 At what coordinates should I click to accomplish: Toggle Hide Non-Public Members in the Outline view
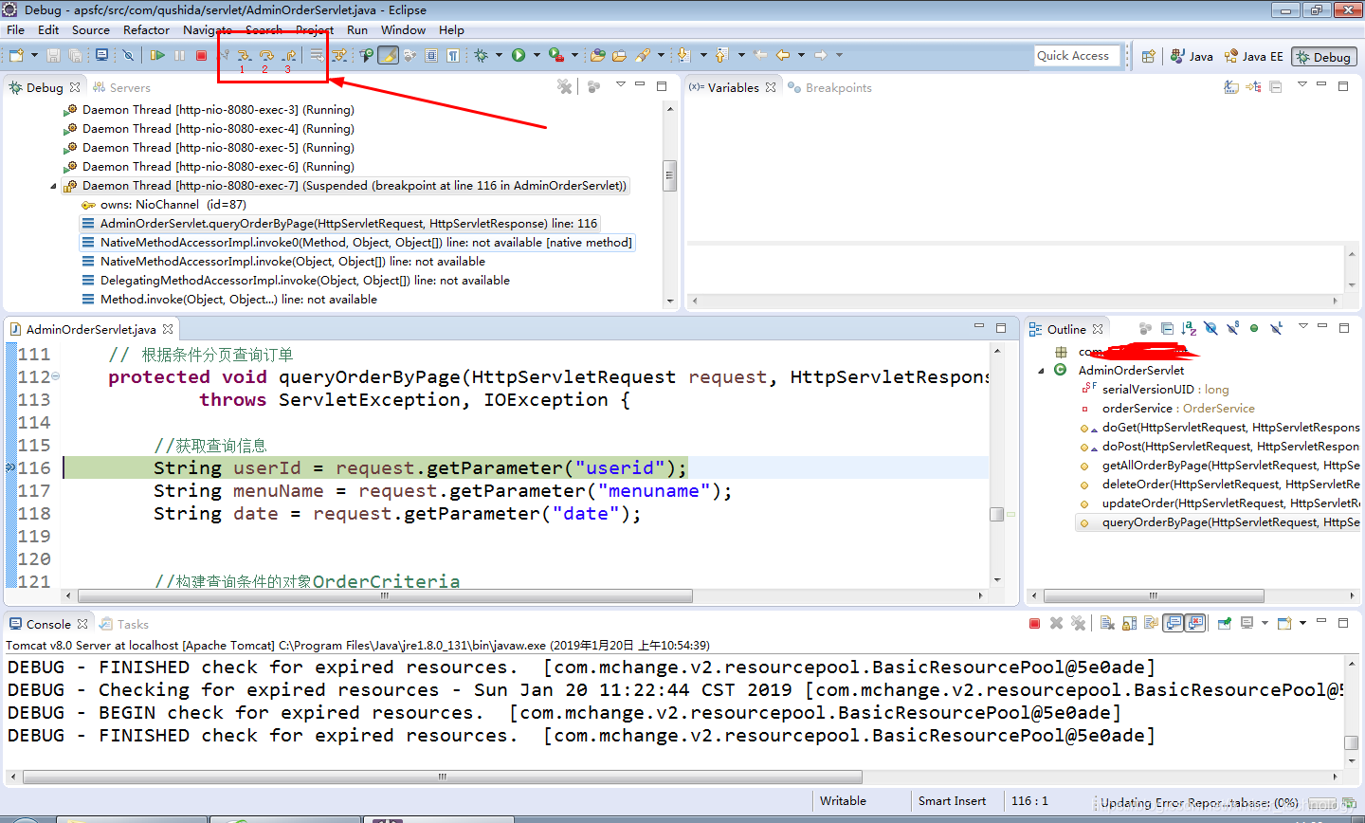pyautogui.click(x=1254, y=328)
